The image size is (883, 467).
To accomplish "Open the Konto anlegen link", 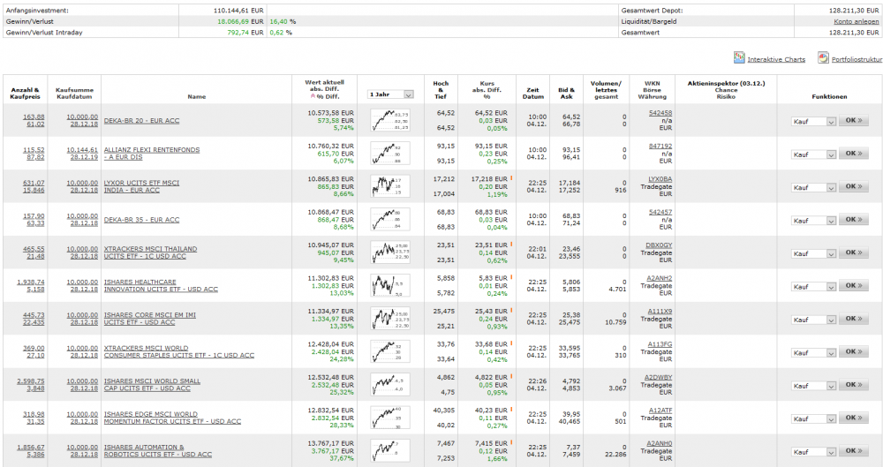I will [x=856, y=21].
